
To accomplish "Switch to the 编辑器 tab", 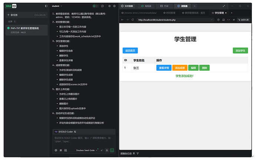I will pyautogui.click(x=146, y=6).
